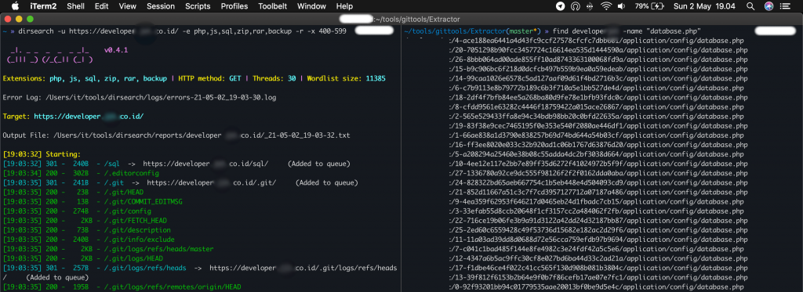Open the View menu
This screenshot has width=803, height=292.
[128, 6]
